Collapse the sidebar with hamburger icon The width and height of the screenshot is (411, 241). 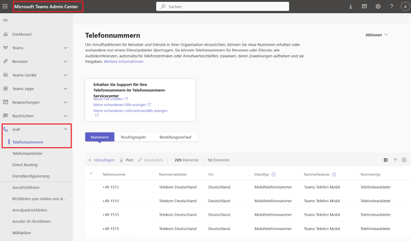point(5,20)
